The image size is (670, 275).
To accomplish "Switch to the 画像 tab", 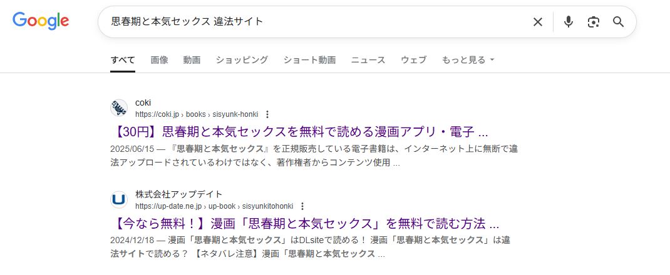I will click(160, 60).
